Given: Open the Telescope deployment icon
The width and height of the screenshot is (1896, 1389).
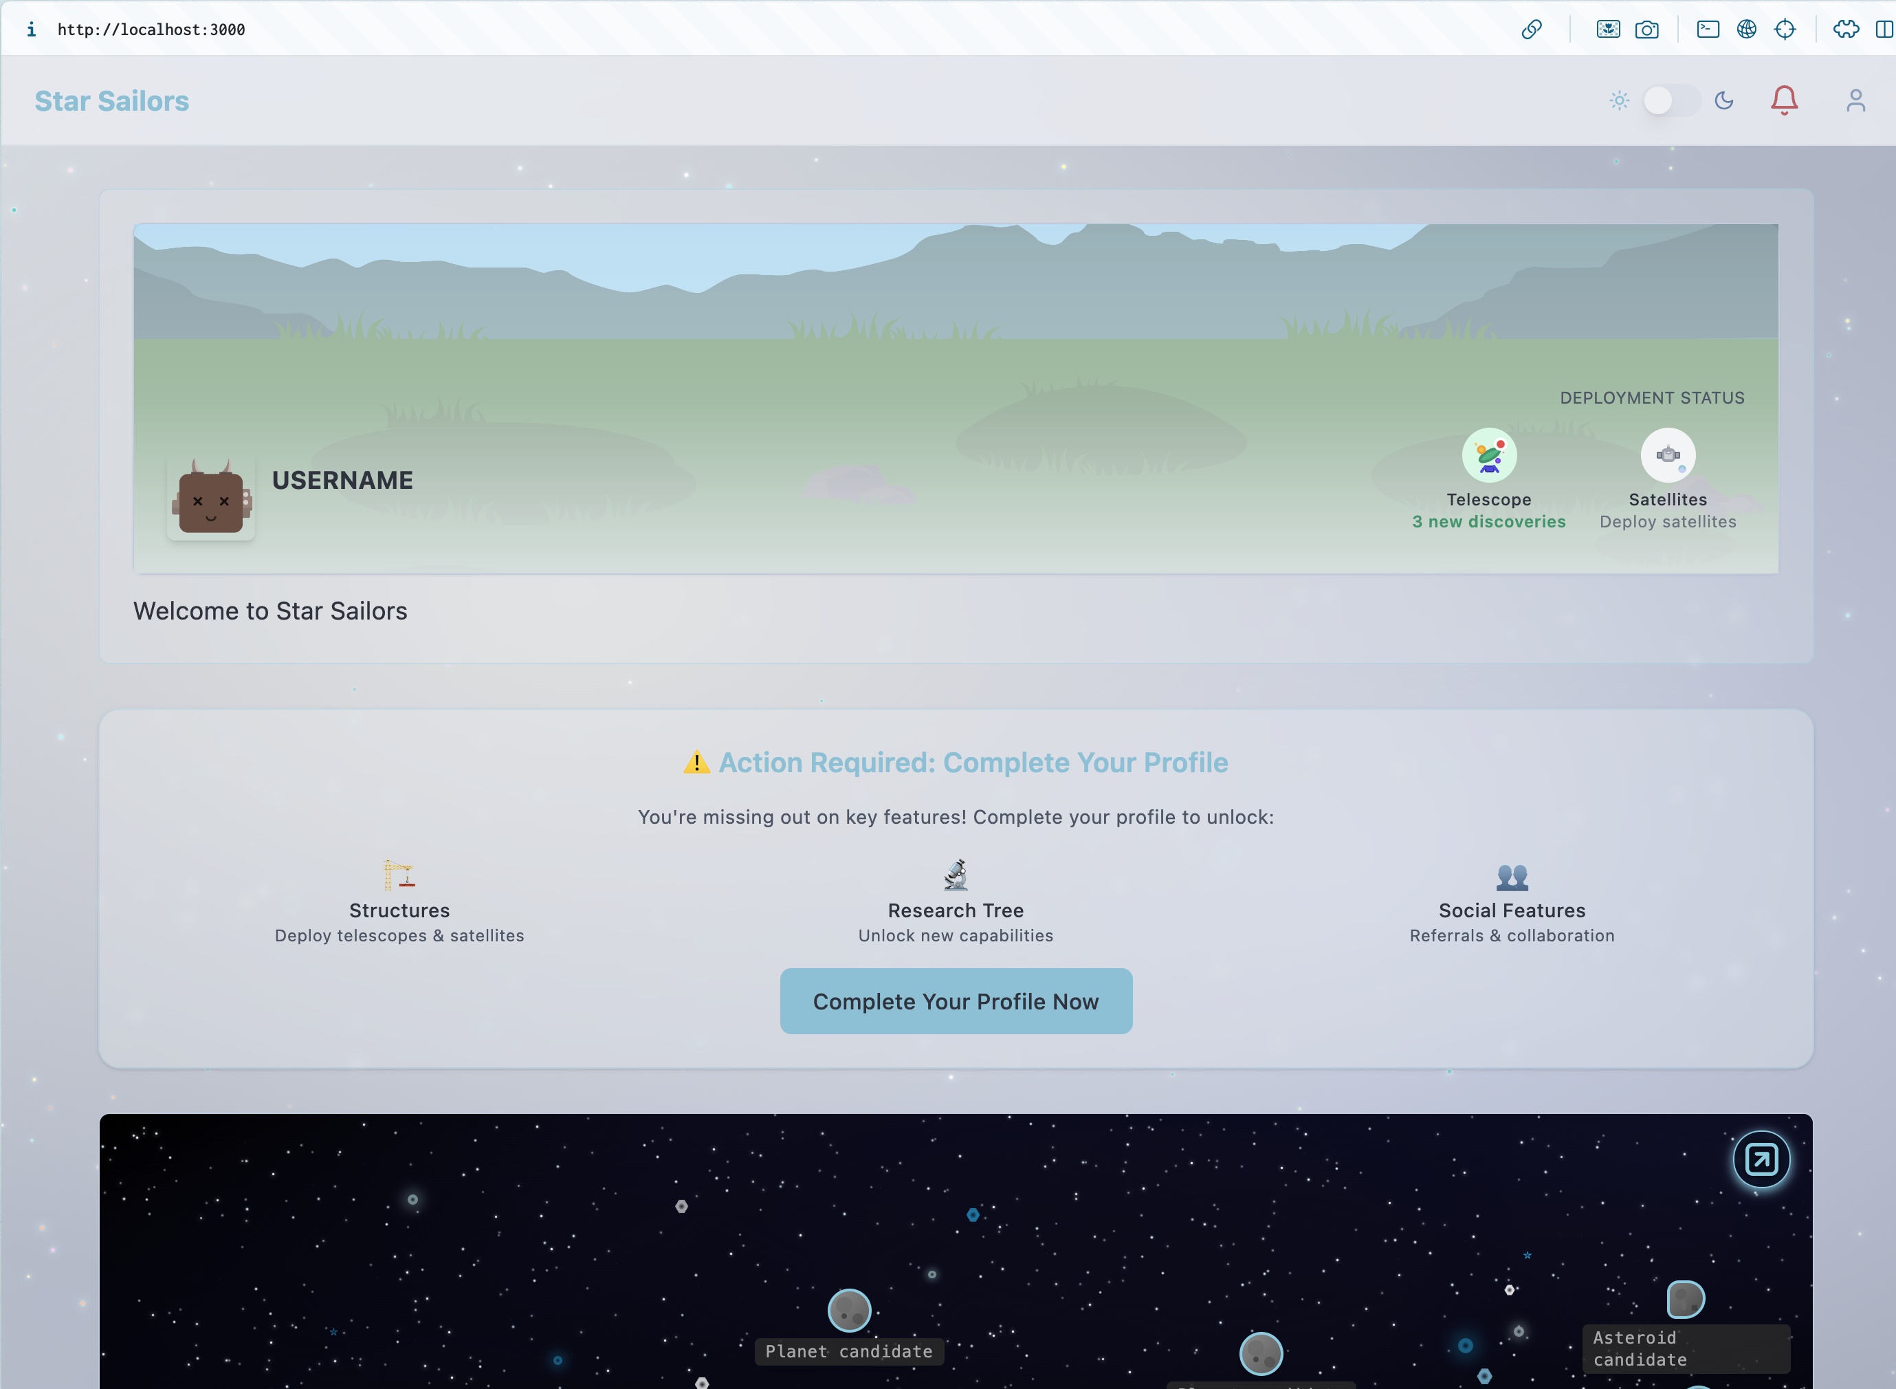Looking at the screenshot, I should coord(1488,455).
